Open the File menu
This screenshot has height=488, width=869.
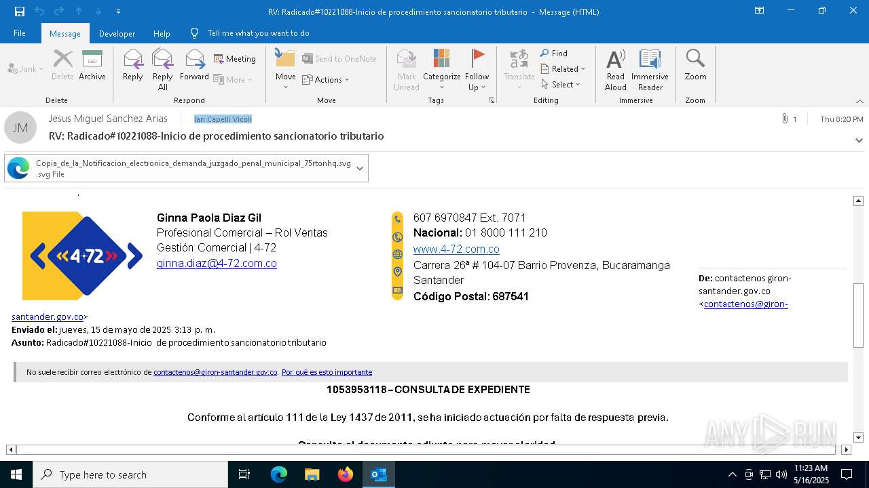(x=20, y=33)
